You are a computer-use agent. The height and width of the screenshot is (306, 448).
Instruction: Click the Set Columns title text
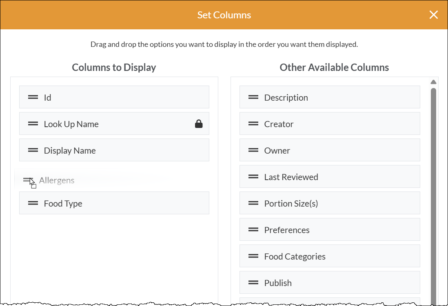click(x=224, y=15)
